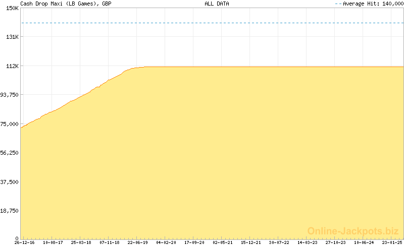The height and width of the screenshot is (247, 404).
Task: Click the Online-Jackpots.biz watermark
Action: [353, 231]
